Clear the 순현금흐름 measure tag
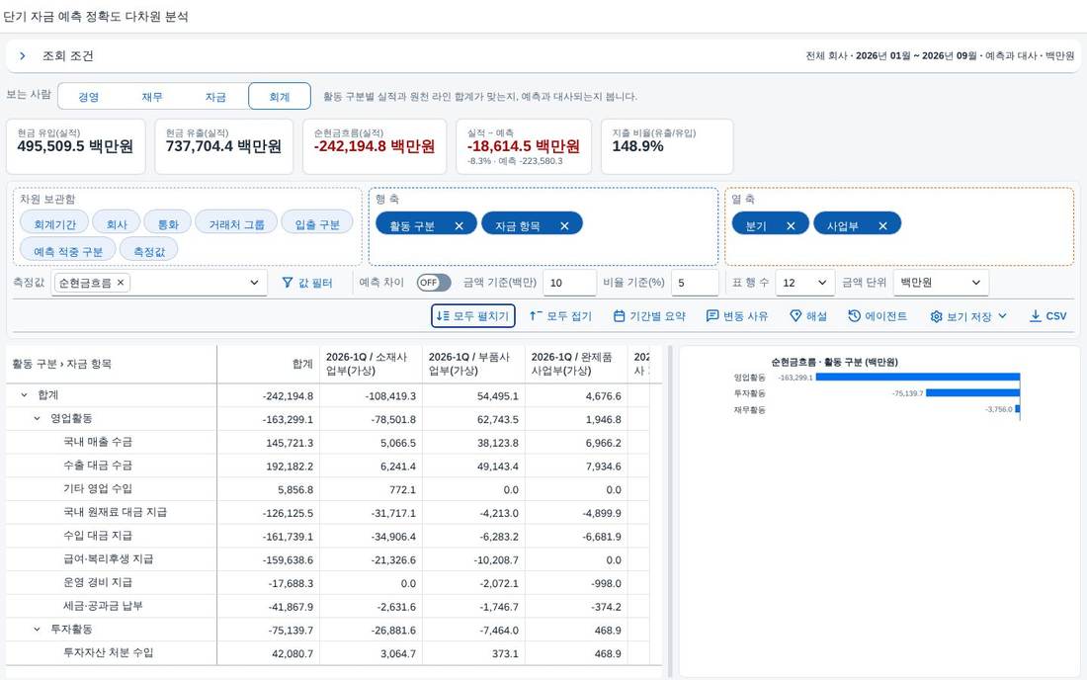This screenshot has width=1087, height=680. click(121, 282)
